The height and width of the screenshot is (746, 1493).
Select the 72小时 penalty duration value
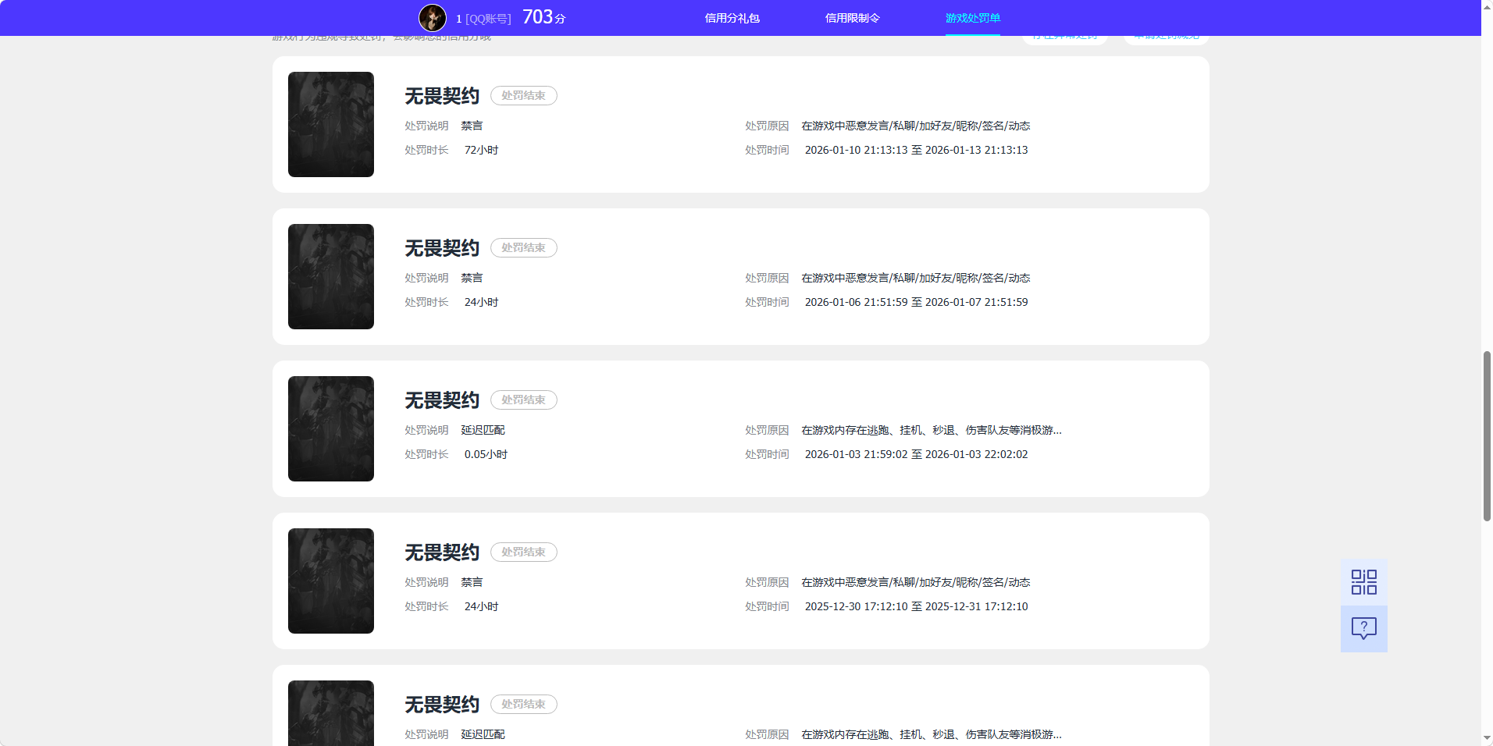pos(482,150)
